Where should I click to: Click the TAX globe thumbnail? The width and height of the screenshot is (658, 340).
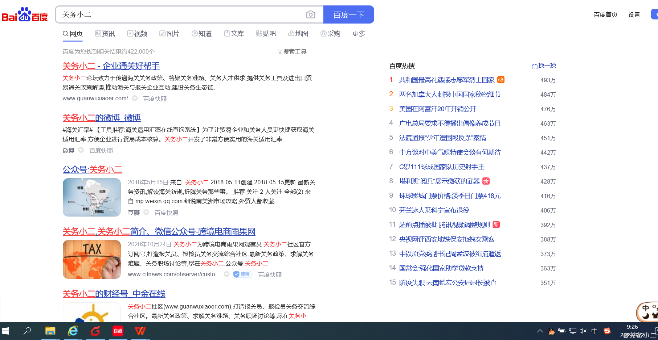pos(92,259)
